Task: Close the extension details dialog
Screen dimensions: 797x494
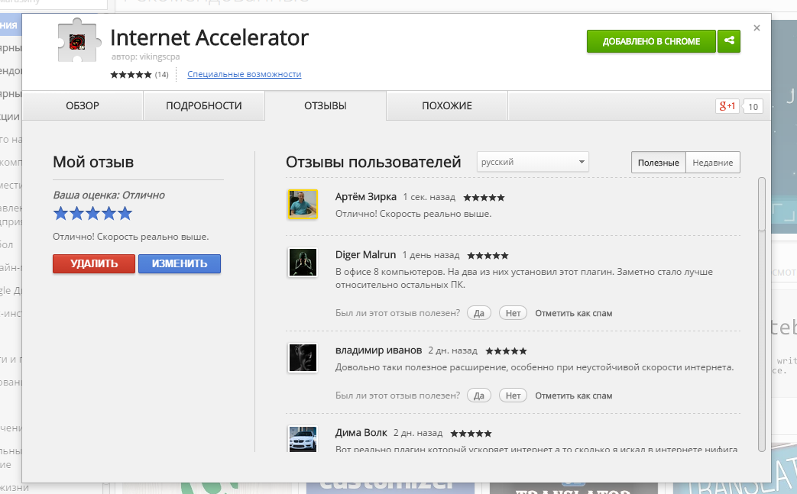Action: (757, 28)
